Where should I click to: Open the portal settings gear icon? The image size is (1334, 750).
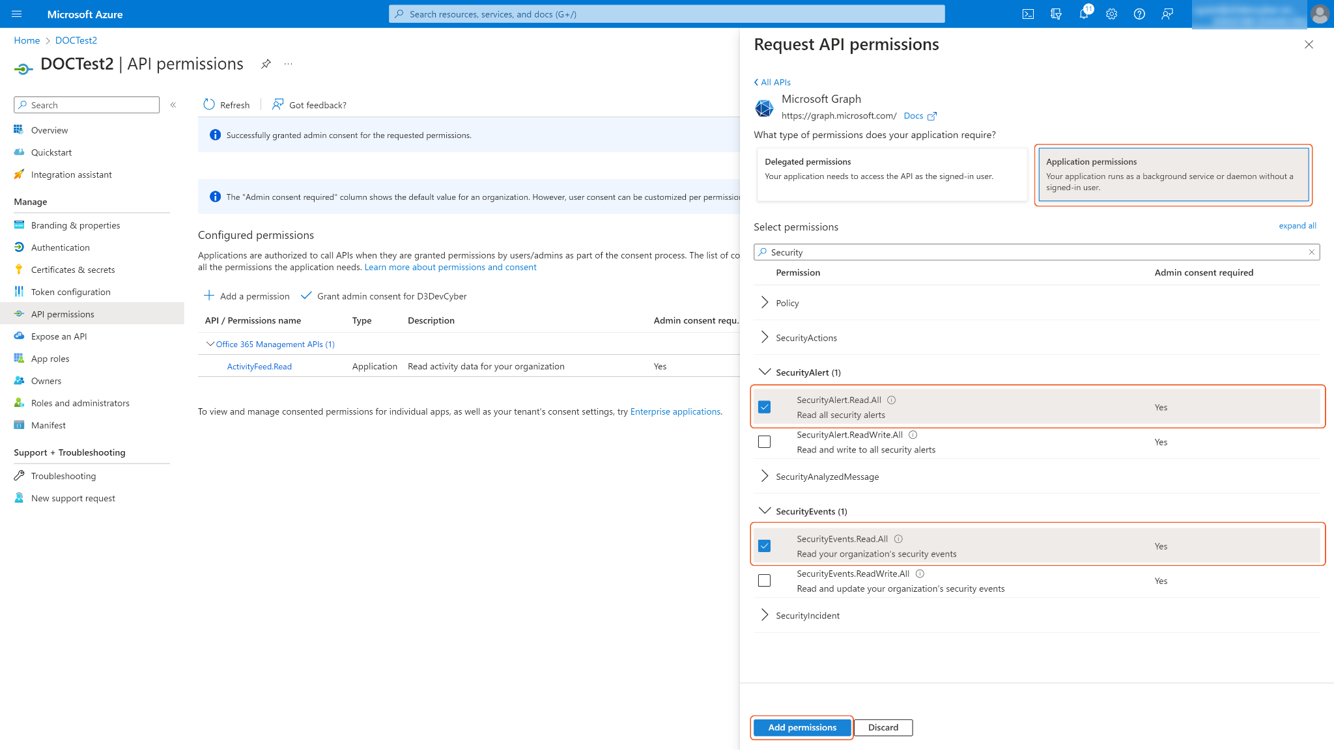coord(1111,14)
